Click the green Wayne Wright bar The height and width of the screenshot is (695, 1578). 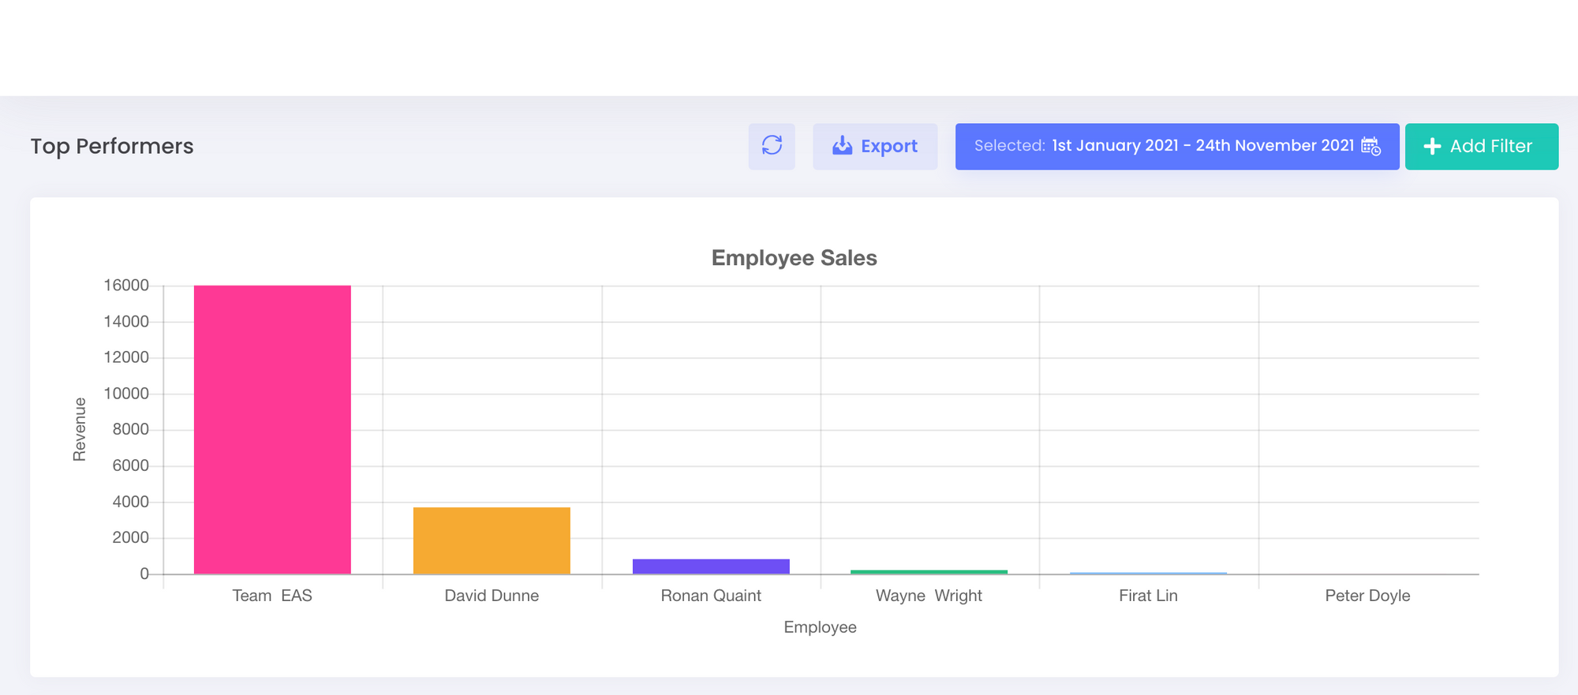pos(929,571)
